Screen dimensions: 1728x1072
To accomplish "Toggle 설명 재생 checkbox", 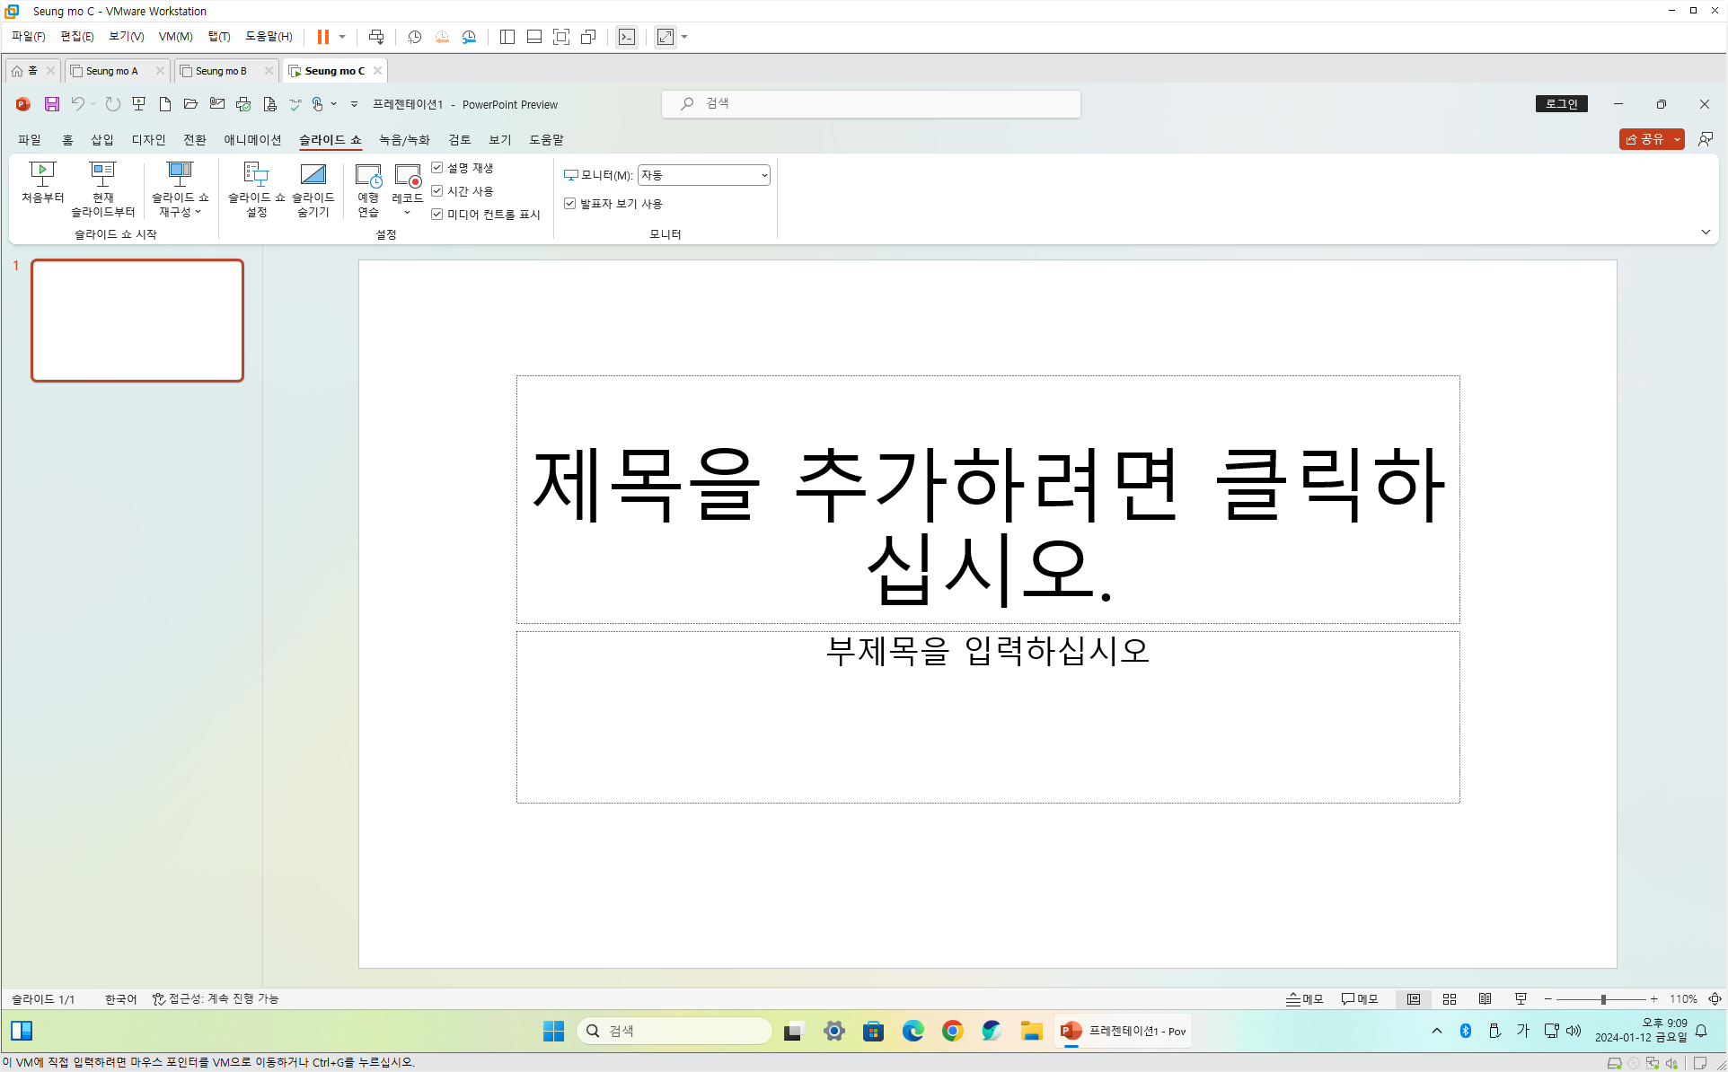I will [x=437, y=168].
